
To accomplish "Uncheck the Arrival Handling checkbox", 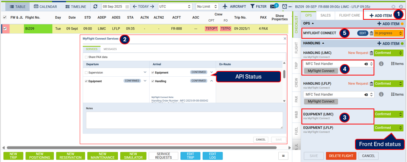I will click(x=153, y=81).
